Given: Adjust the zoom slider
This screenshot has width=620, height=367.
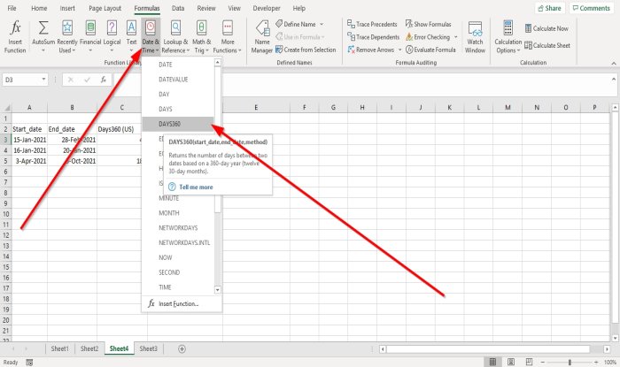Looking at the screenshot, I should (x=570, y=363).
